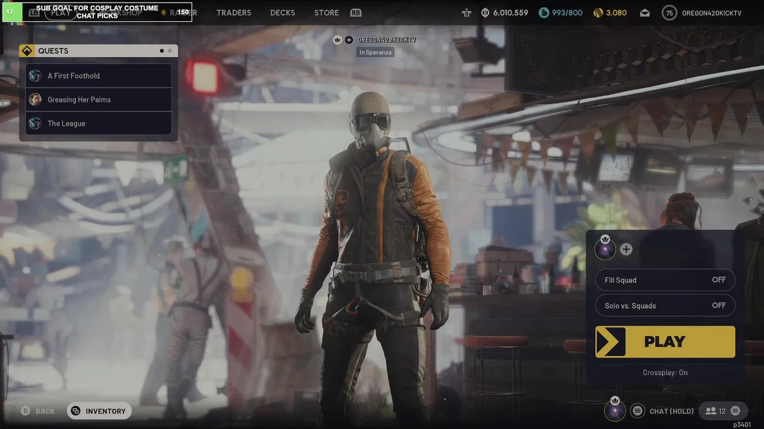764x429 pixels.
Task: Click the Quests diamond icon in the header
Action: tap(26, 51)
